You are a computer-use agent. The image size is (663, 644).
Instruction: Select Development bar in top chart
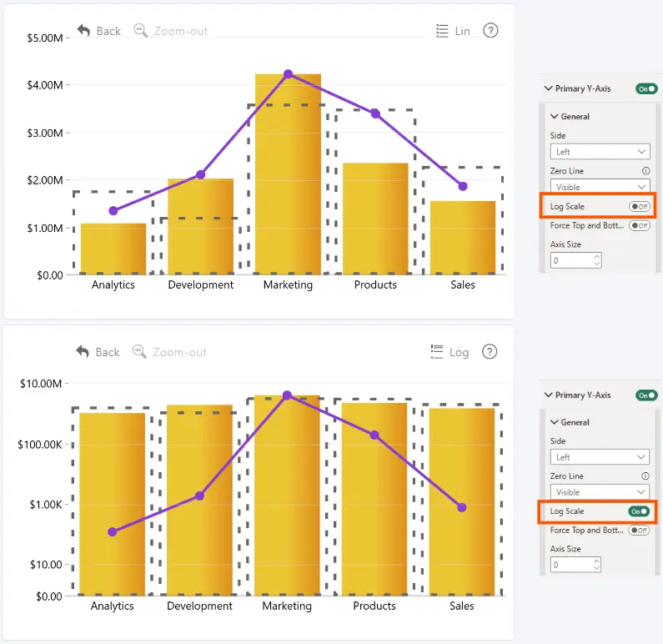(x=200, y=227)
